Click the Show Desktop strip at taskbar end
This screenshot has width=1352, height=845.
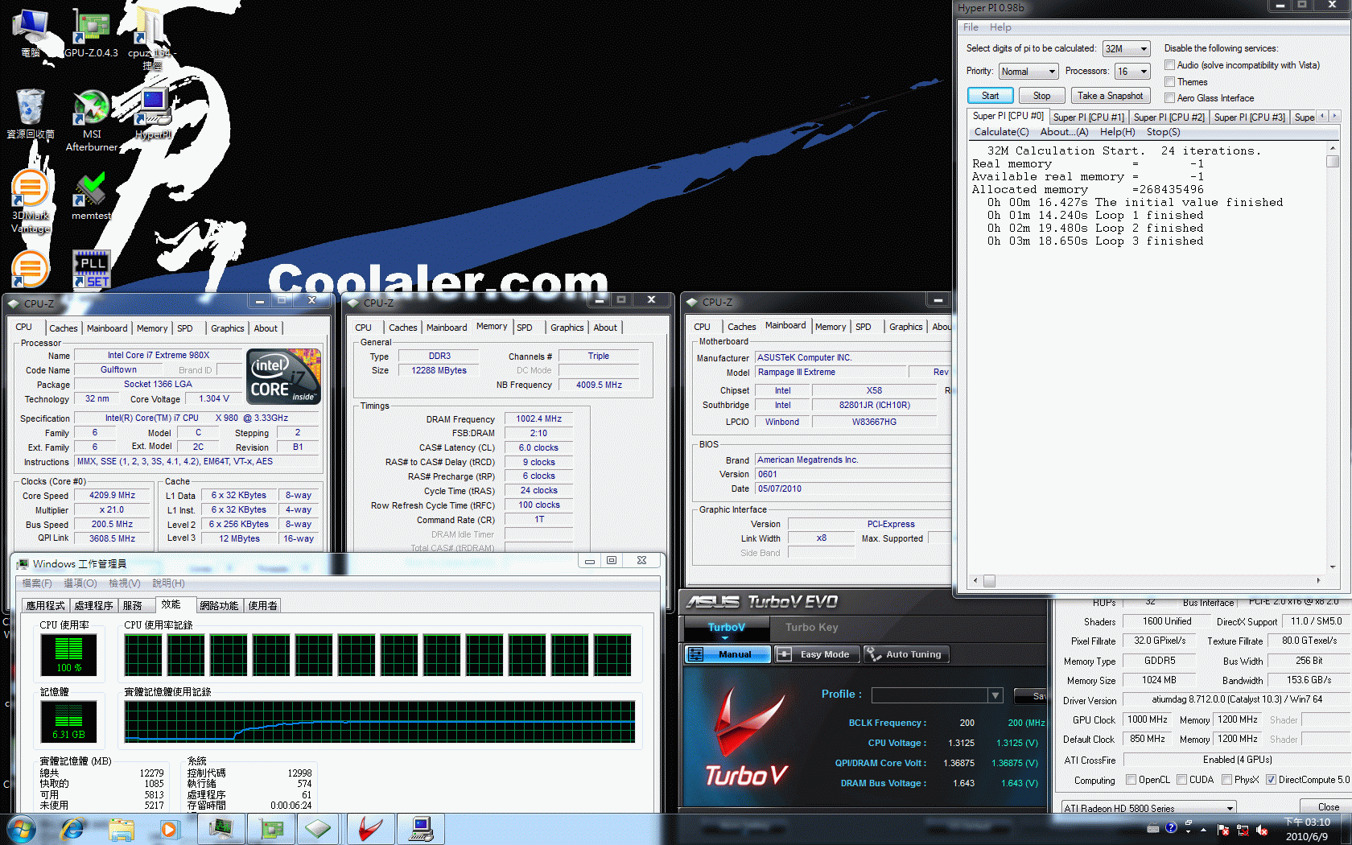click(x=1346, y=830)
